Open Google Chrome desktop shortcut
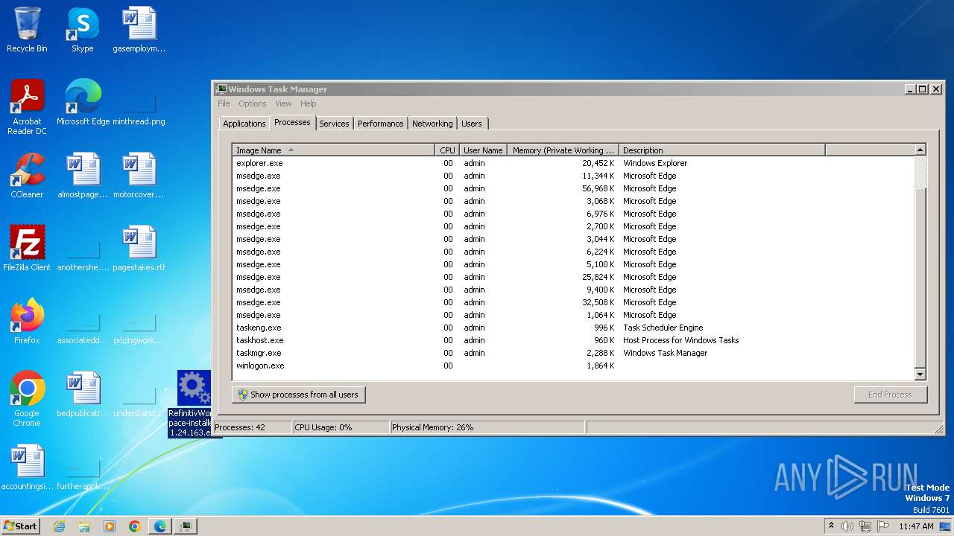954x536 pixels. [x=27, y=399]
